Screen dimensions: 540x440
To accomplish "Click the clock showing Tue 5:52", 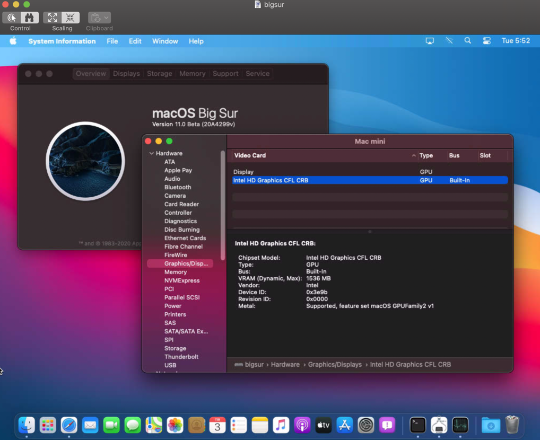I will tap(516, 41).
